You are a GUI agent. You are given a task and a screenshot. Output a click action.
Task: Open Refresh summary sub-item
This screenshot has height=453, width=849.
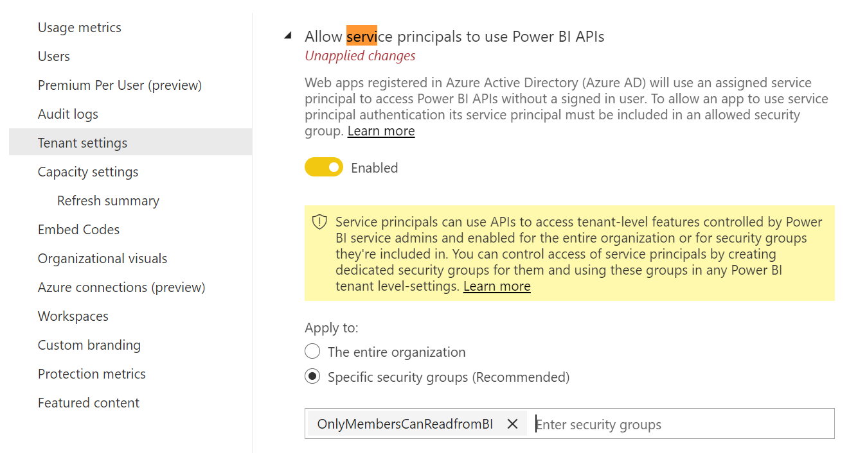(x=108, y=201)
